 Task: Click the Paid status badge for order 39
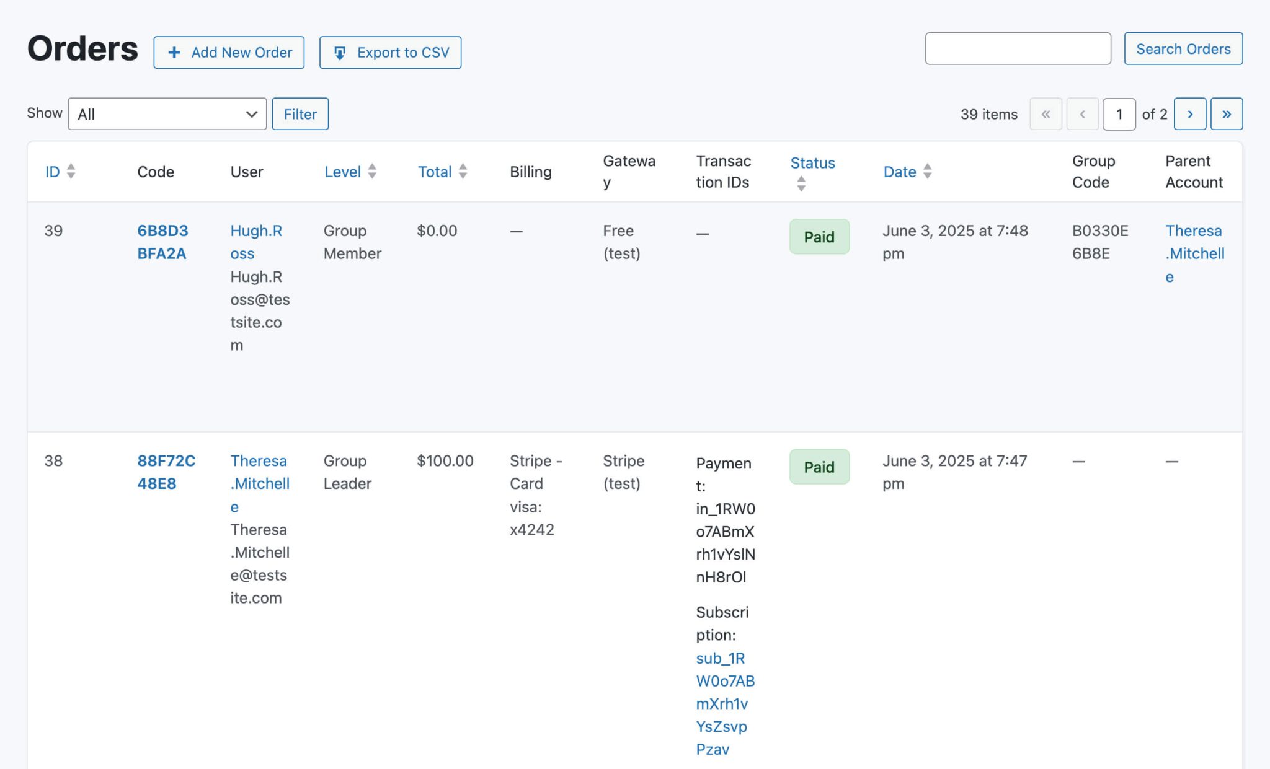point(819,237)
